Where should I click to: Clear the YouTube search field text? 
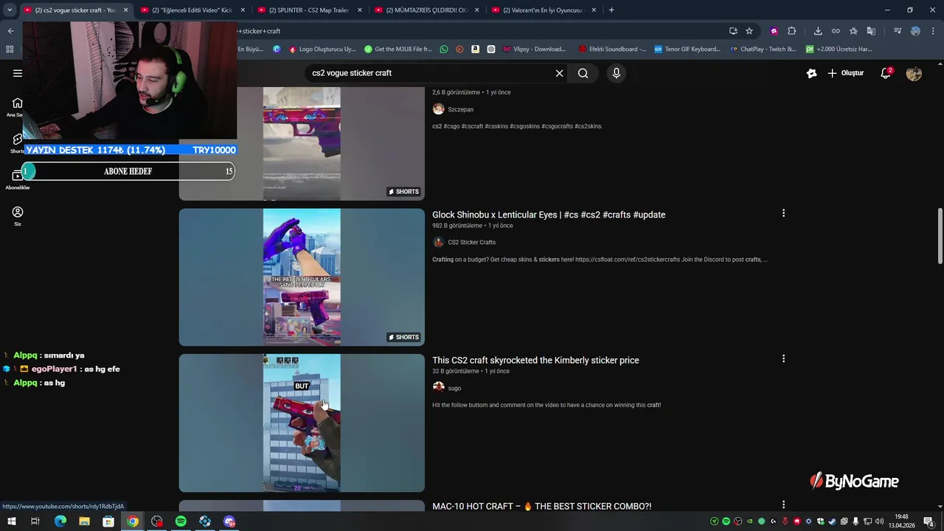[559, 73]
